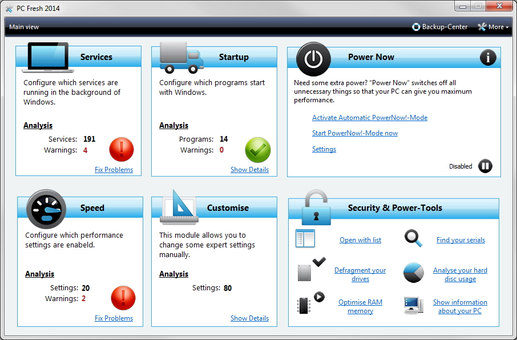
Task: Click the red warning icon in Services
Action: tap(121, 150)
